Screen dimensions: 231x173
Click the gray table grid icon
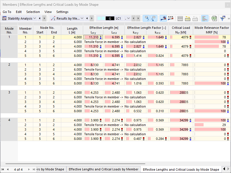180,18
